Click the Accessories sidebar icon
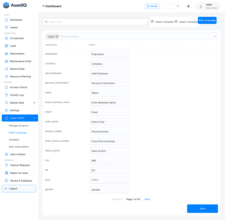Viewport: 225px width, 220px height. tap(6, 38)
